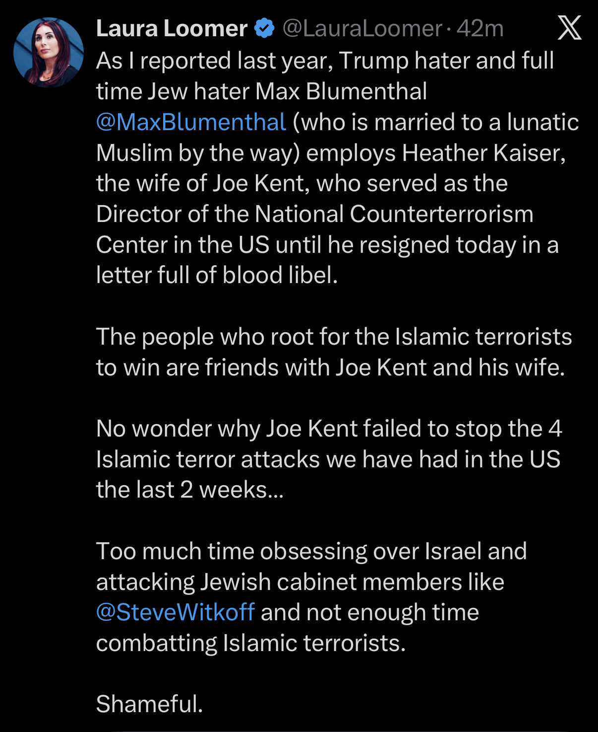The width and height of the screenshot is (598, 732).
Task: Click the text "combatting Islamic terrorists."
Action: 251,643
